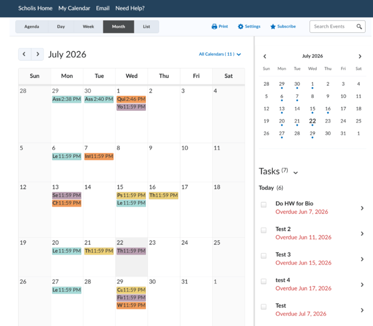Select day 22 in mini calendar

(312, 121)
